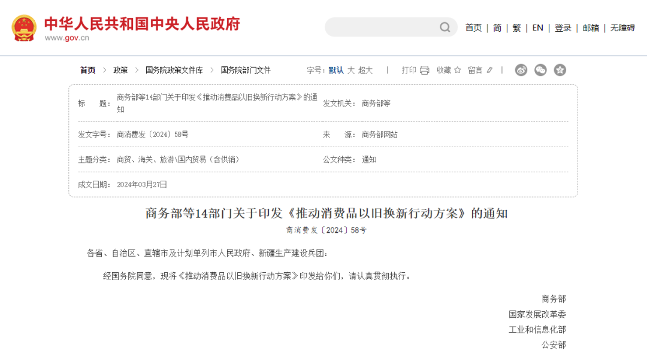Click the national emblem site logo
The image size is (647, 353).
[x=23, y=26]
